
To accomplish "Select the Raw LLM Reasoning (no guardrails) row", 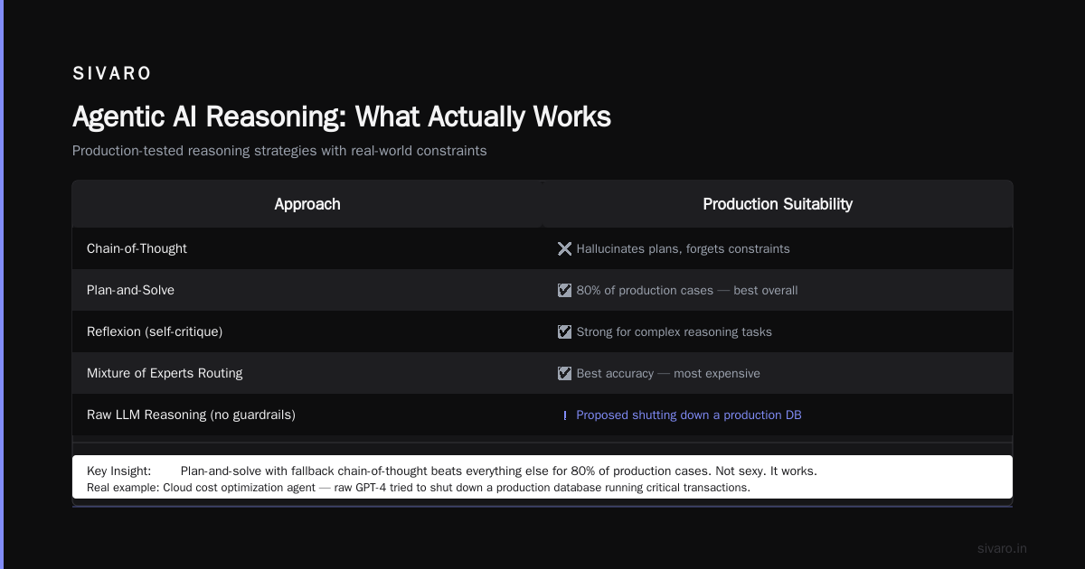I will tap(542, 415).
